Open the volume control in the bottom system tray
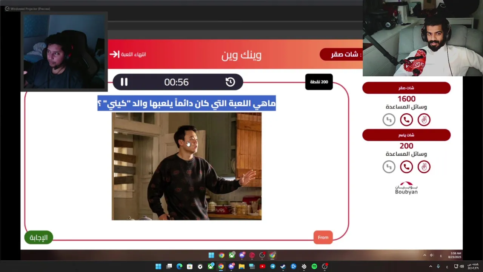The image size is (483, 272). click(x=461, y=266)
